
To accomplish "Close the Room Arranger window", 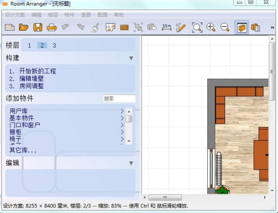I will click(266, 2).
